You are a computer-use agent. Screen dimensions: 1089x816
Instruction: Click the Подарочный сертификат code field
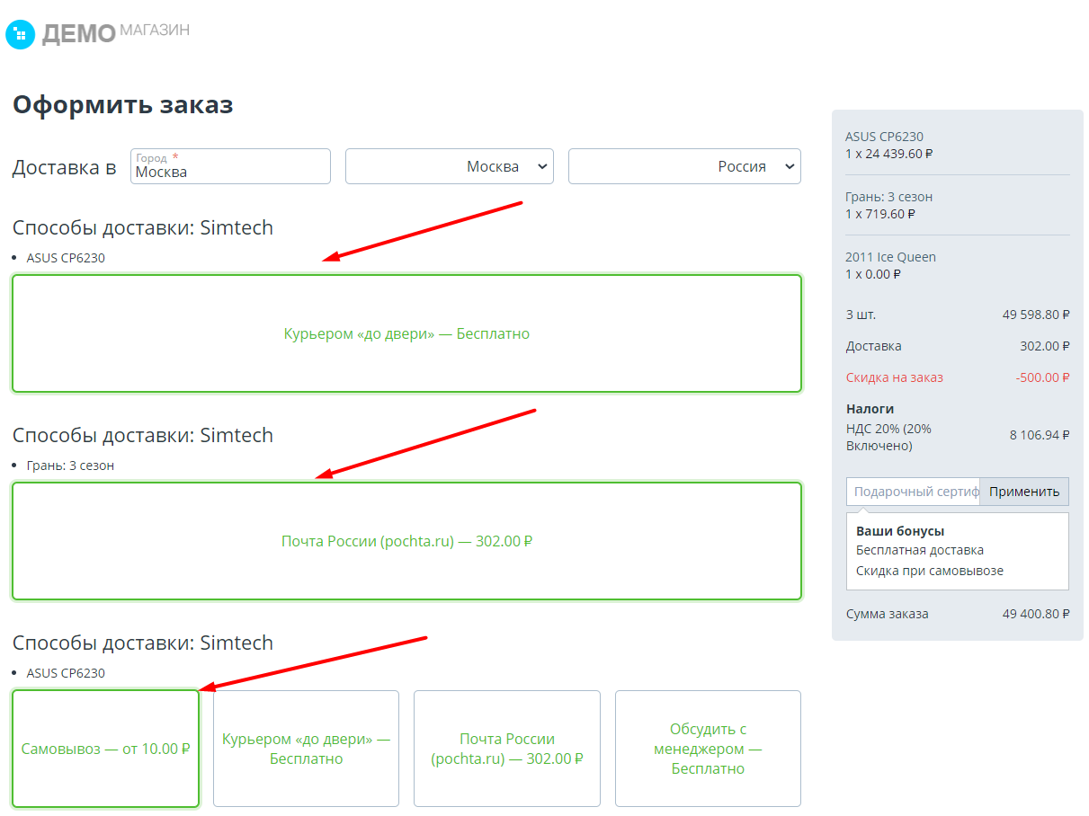coord(913,492)
